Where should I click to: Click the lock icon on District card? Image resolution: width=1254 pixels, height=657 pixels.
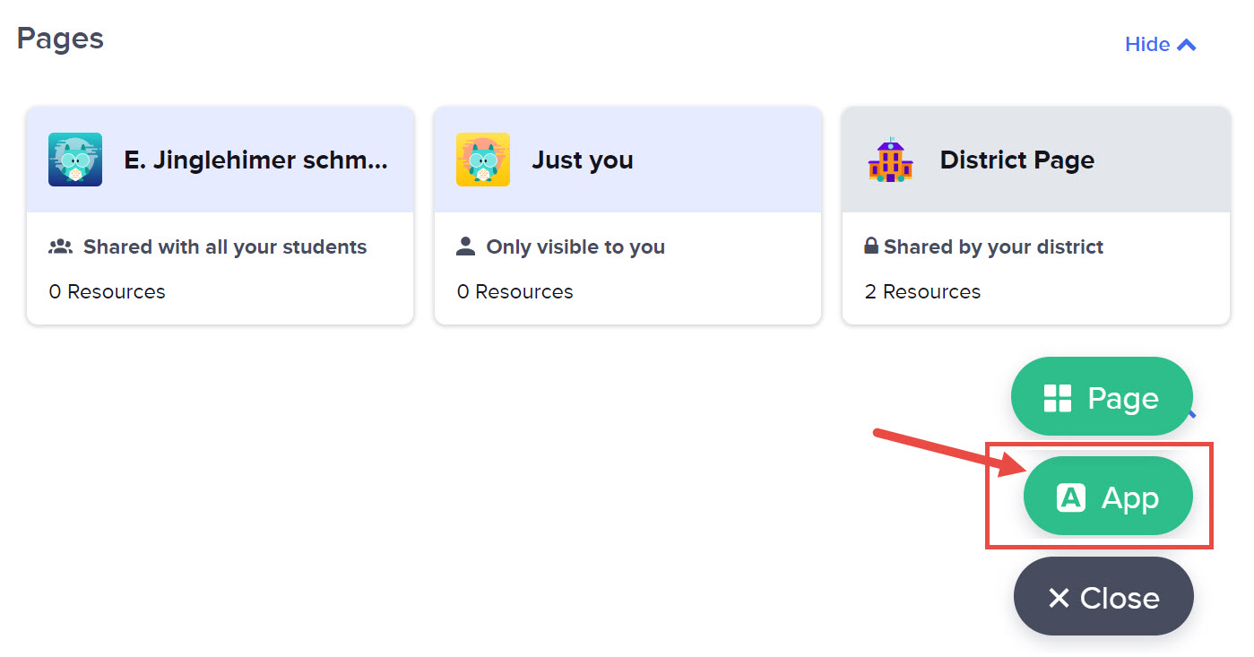[x=870, y=246]
